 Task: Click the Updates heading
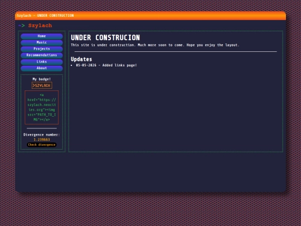(81, 59)
